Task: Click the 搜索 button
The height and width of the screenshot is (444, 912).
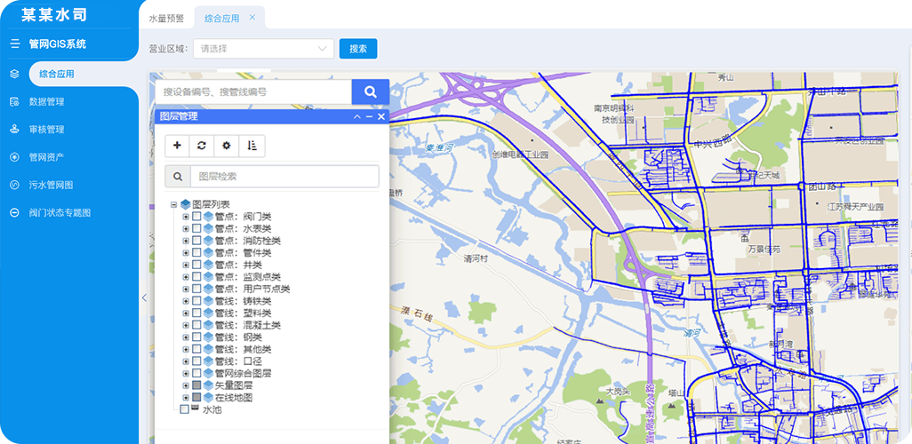Action: pos(358,49)
